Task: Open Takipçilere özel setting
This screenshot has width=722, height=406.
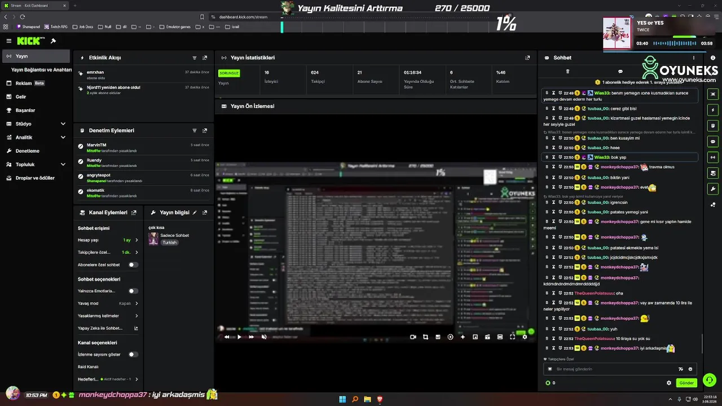Action: click(x=108, y=252)
